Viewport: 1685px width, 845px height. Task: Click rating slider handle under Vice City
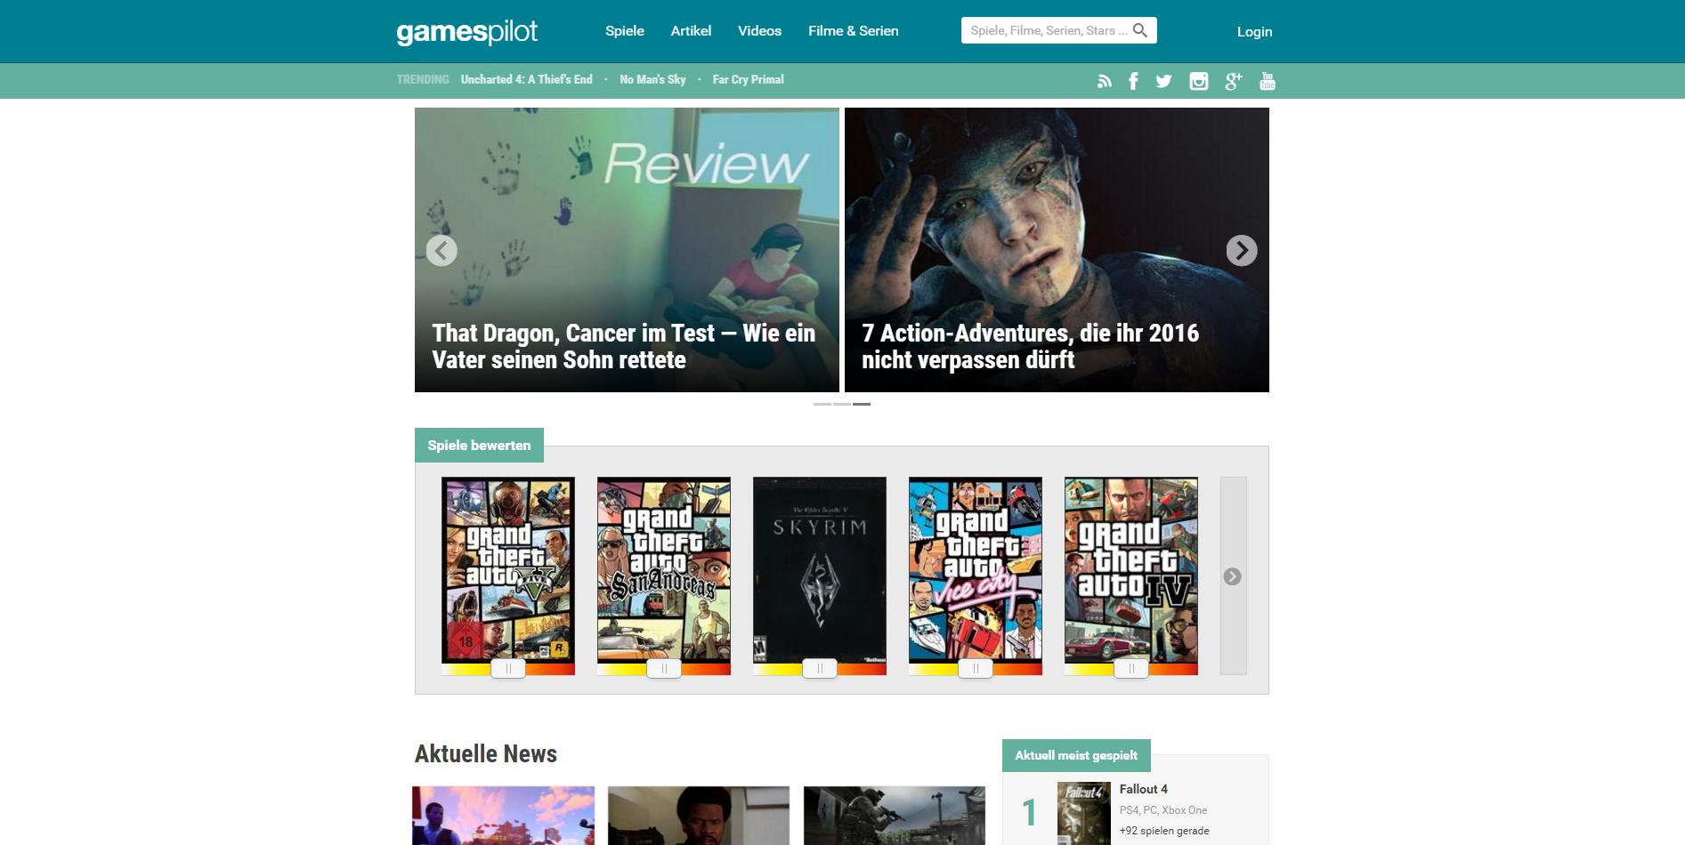(x=976, y=669)
